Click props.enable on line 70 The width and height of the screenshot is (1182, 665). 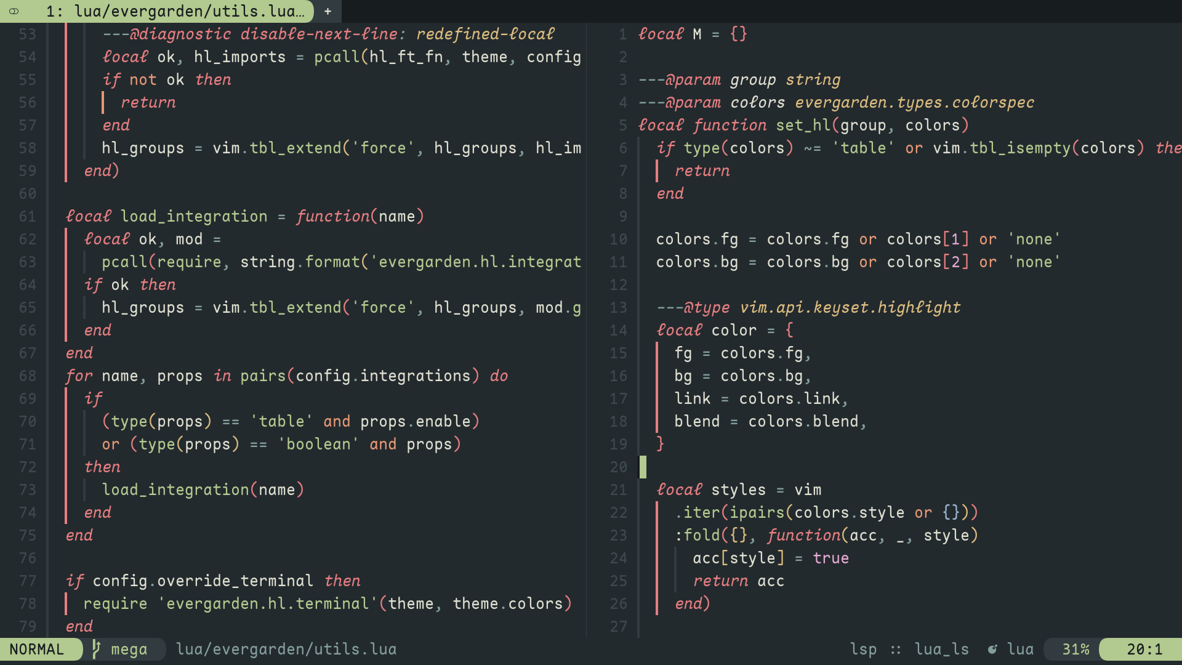[x=416, y=422]
